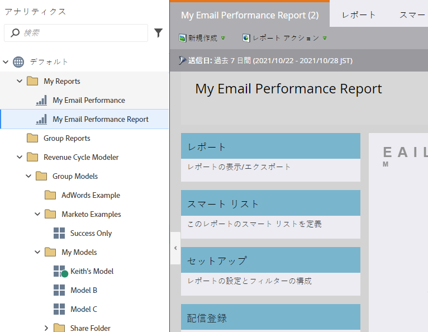Click the 新規作成 toolbar icon
428x332 pixels.
coord(182,38)
